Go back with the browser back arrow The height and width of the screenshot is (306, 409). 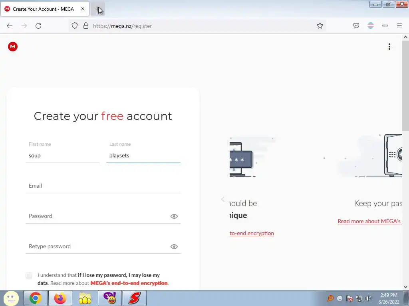(10, 26)
